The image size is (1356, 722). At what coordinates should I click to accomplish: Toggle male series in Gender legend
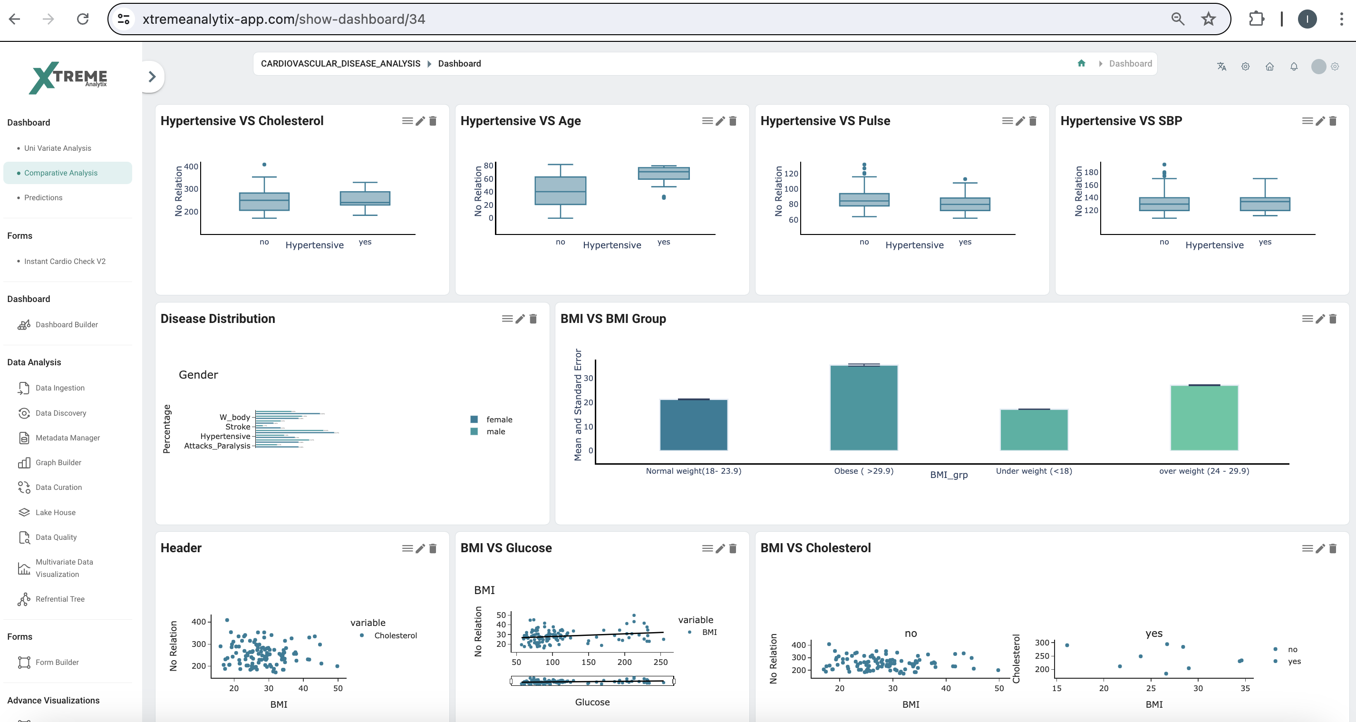point(487,431)
